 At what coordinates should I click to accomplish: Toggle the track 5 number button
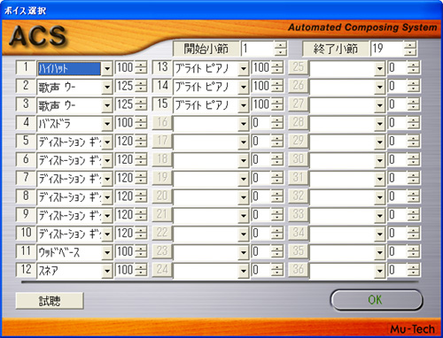26,141
